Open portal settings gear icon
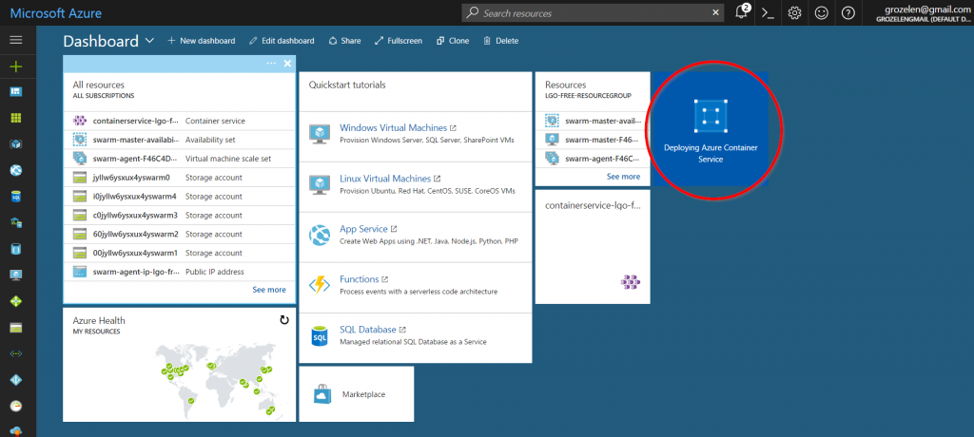The width and height of the screenshot is (974, 437). [x=795, y=13]
